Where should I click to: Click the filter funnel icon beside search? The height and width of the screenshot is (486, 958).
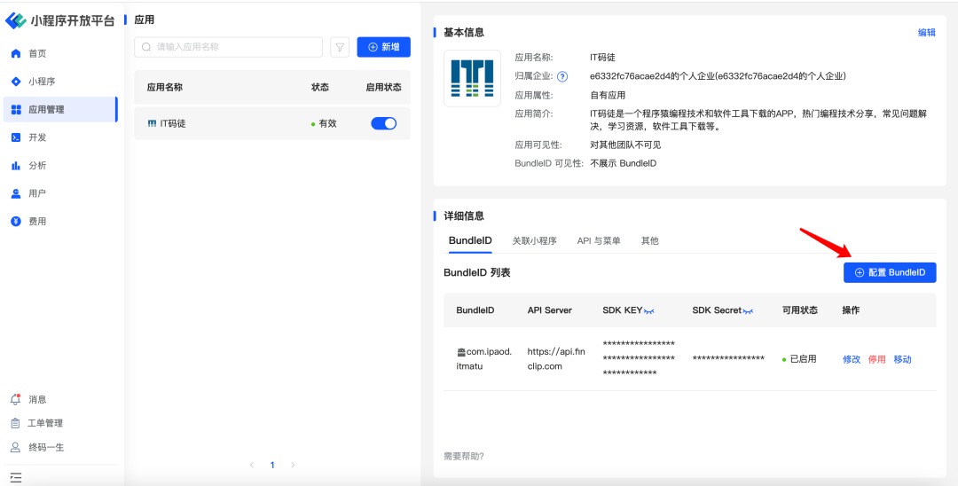339,47
